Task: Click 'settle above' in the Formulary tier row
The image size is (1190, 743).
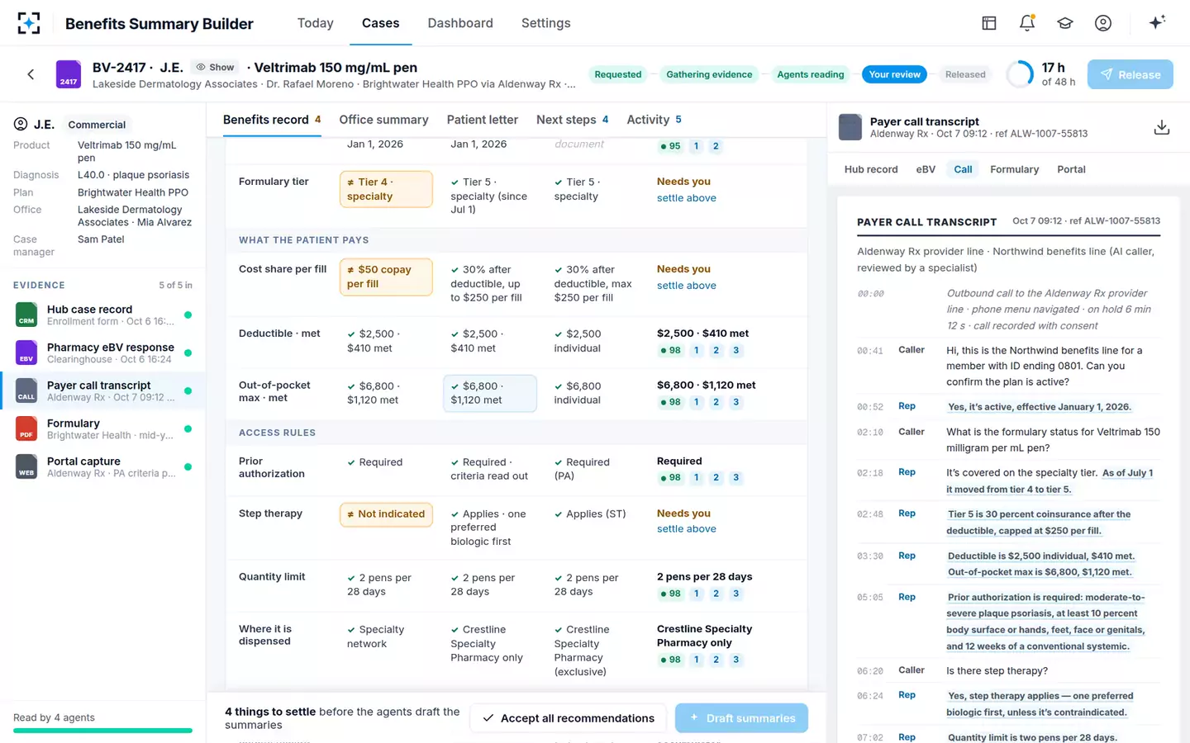Action: tap(687, 198)
